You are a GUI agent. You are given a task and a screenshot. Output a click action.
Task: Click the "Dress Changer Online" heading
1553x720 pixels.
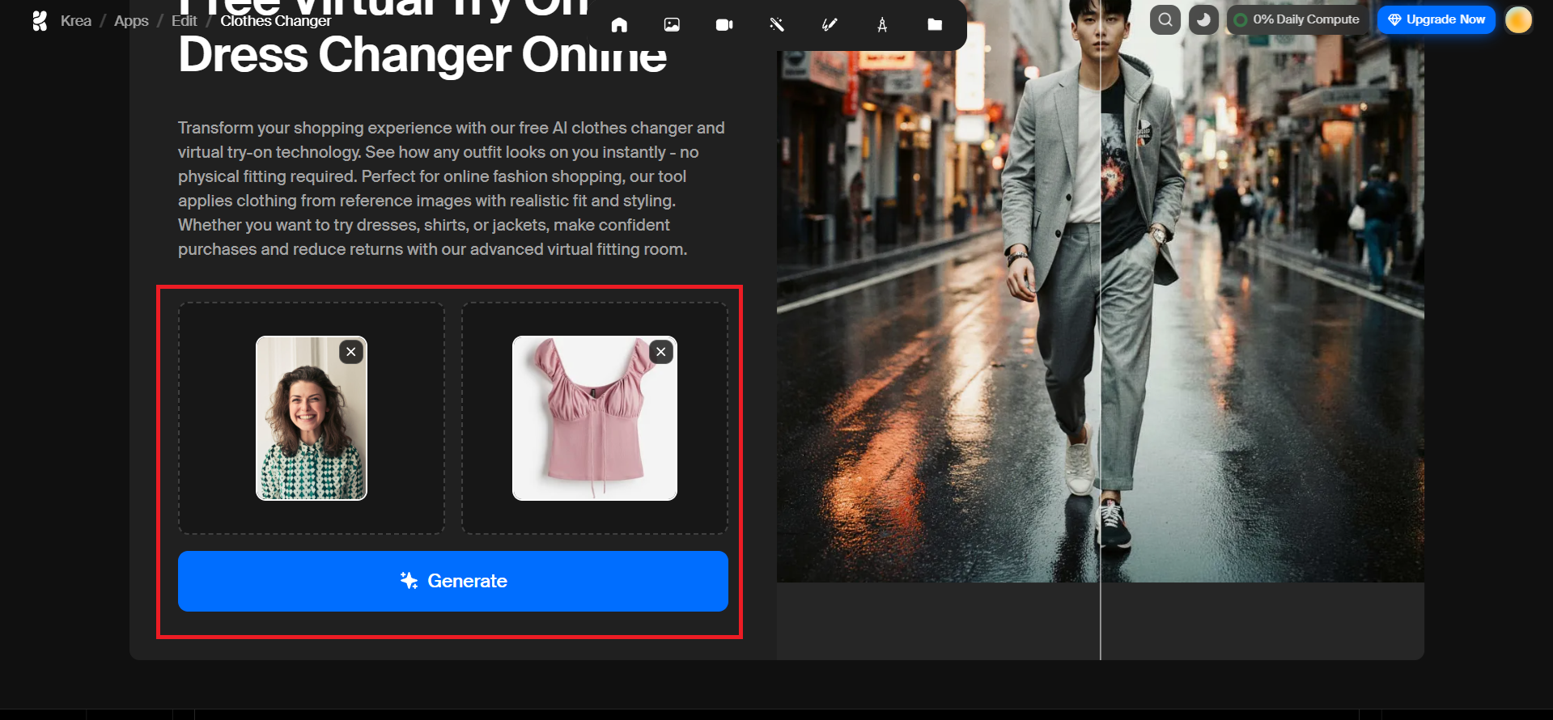click(422, 55)
